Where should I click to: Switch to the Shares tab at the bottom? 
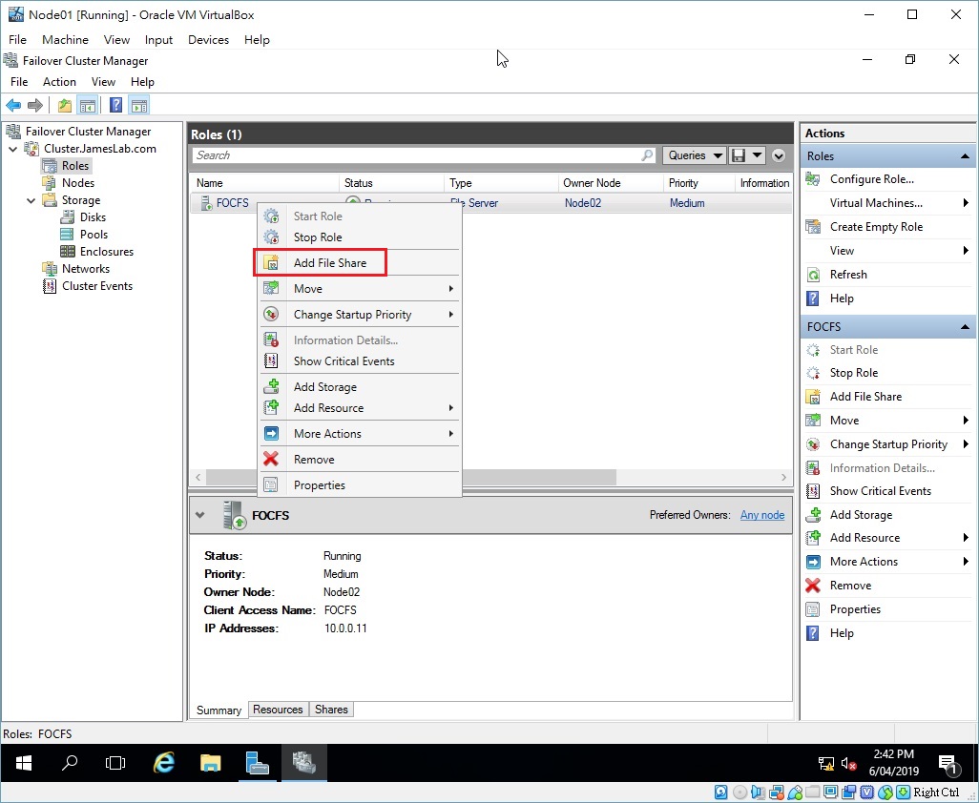coord(330,709)
